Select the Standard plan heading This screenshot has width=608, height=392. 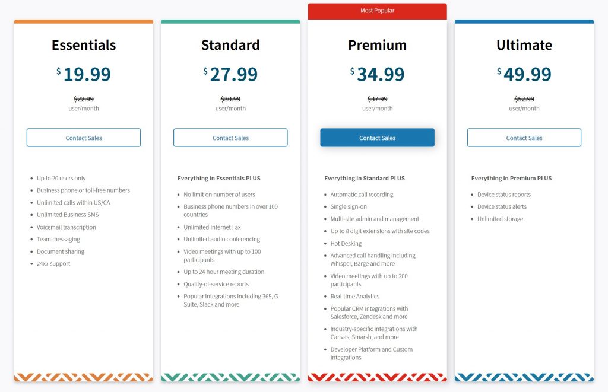[x=230, y=45]
